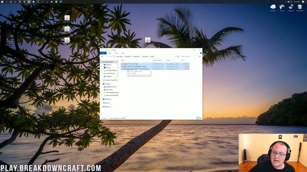Select the fabric-api jar file
Screen dimensions: 307x172
click(155, 66)
